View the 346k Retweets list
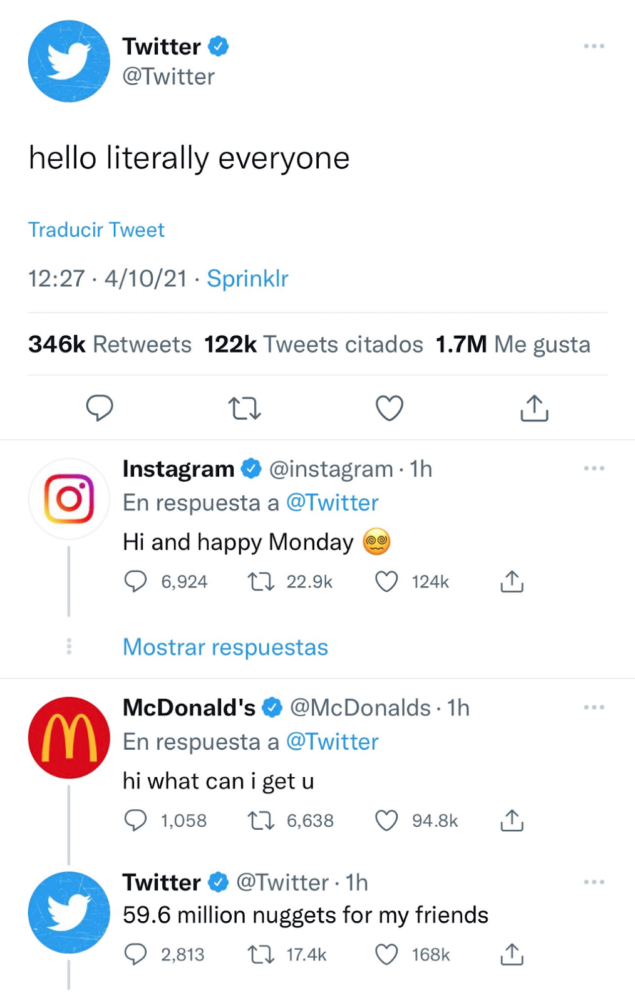The image size is (635, 1002). [110, 344]
